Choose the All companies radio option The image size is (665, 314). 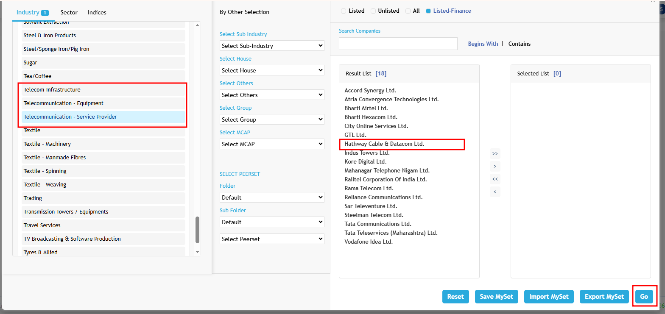point(408,11)
